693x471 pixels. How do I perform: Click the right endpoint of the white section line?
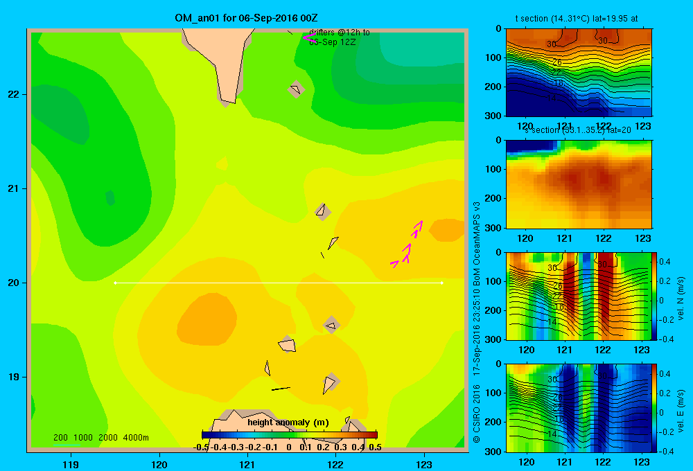tap(442, 283)
